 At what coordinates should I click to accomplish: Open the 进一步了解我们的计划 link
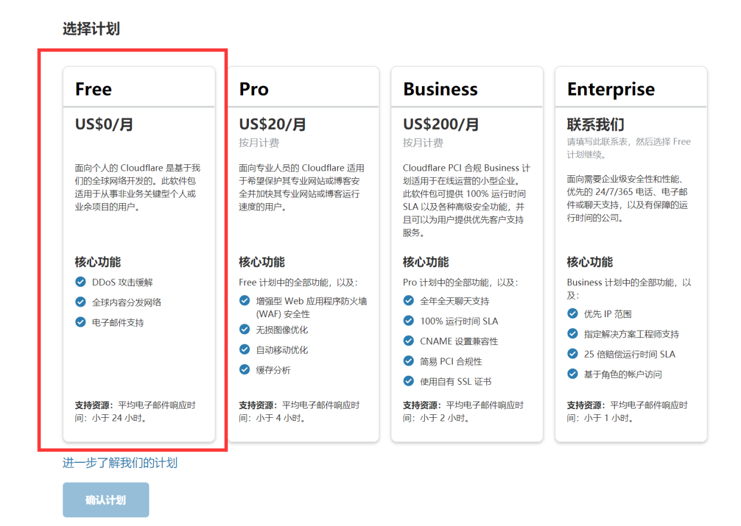[120, 463]
